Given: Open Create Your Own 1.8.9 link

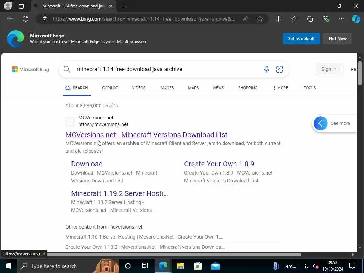Looking at the screenshot, I should coord(219,164).
